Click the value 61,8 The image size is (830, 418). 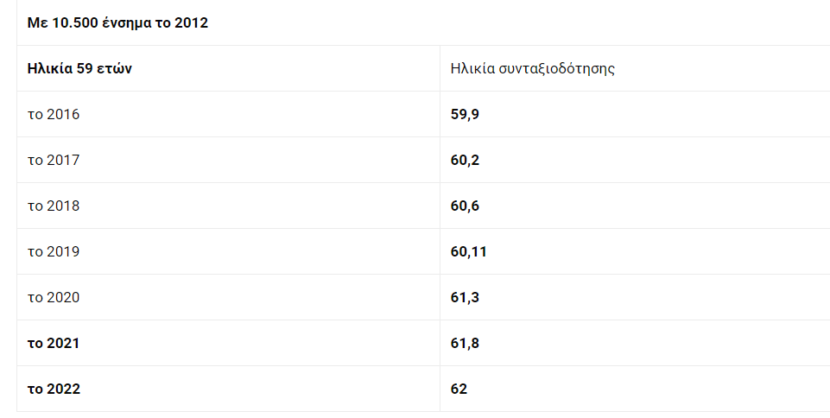tap(465, 343)
